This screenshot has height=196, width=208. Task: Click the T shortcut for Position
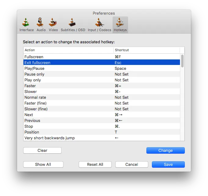(x=116, y=132)
